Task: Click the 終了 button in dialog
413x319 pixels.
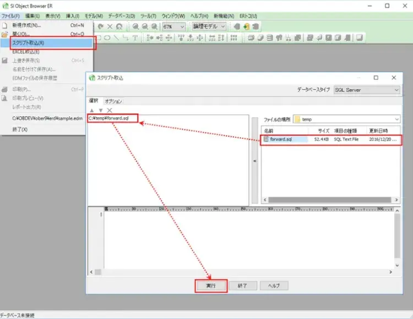Action: click(x=243, y=285)
